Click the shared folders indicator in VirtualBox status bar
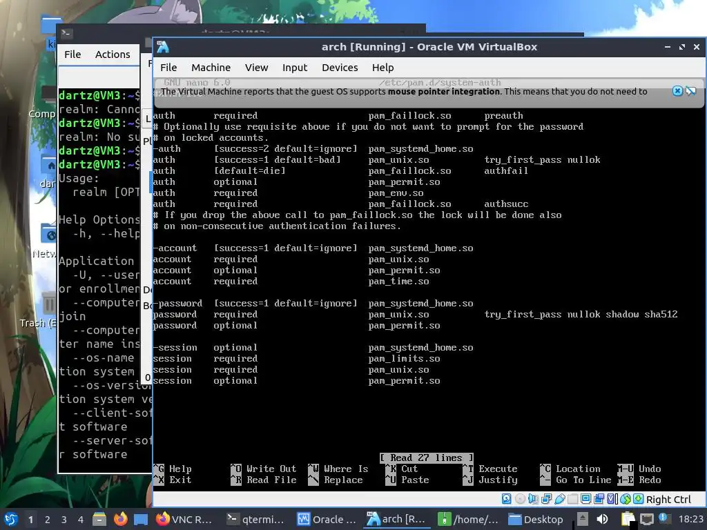The width and height of the screenshot is (707, 530). (572, 499)
